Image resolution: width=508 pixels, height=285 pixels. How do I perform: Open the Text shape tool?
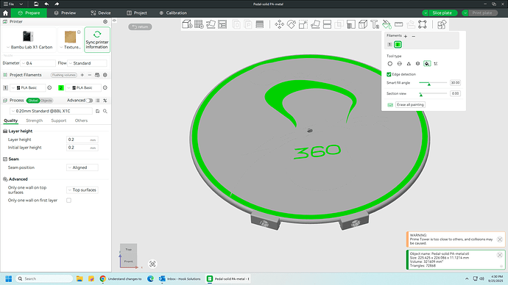375,24
